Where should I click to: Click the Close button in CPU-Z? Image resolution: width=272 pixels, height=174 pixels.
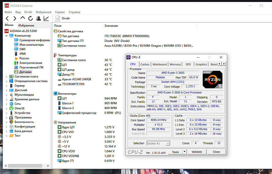pyautogui.click(x=216, y=152)
